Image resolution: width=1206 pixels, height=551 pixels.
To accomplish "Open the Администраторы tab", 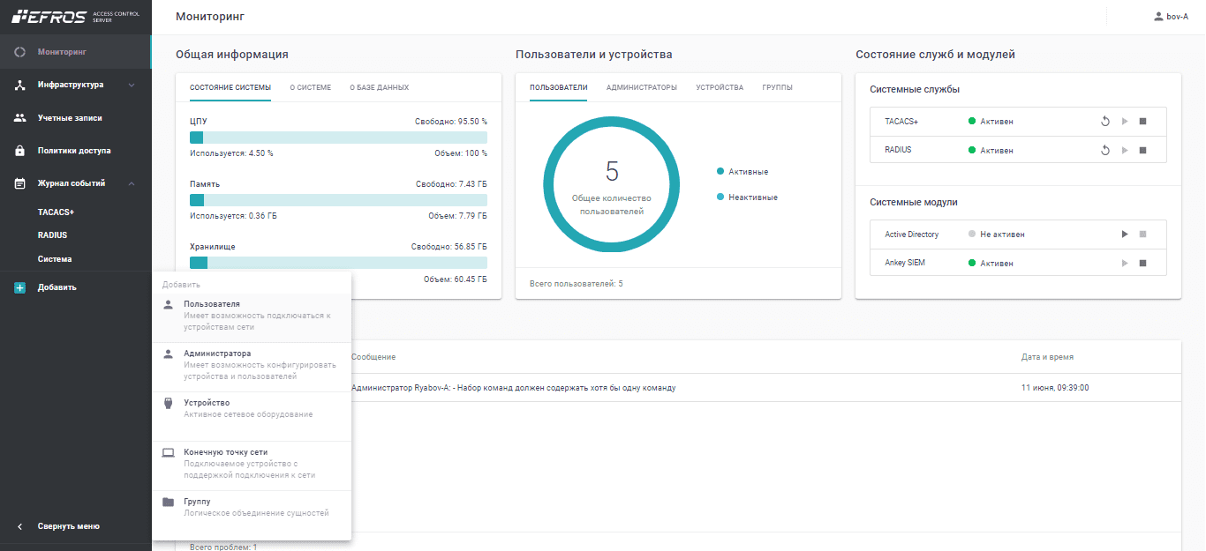I will point(641,87).
